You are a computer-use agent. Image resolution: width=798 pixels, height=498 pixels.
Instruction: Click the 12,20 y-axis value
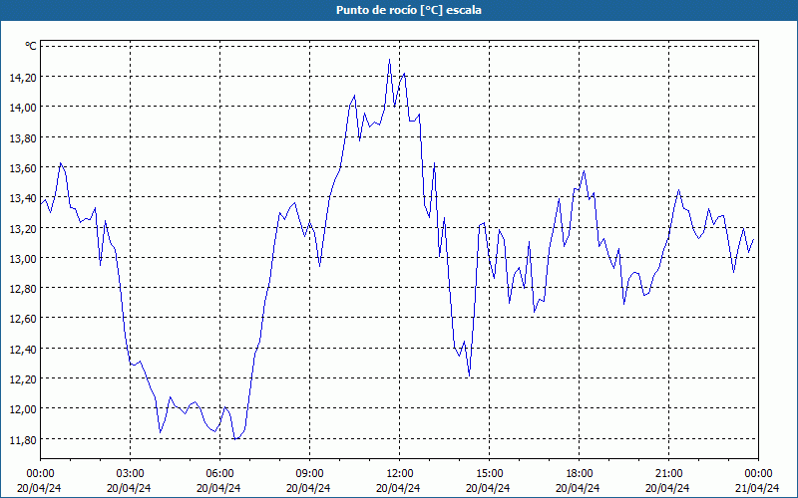23,378
